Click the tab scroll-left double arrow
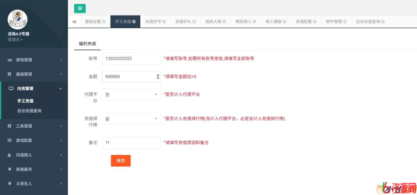 [74, 22]
